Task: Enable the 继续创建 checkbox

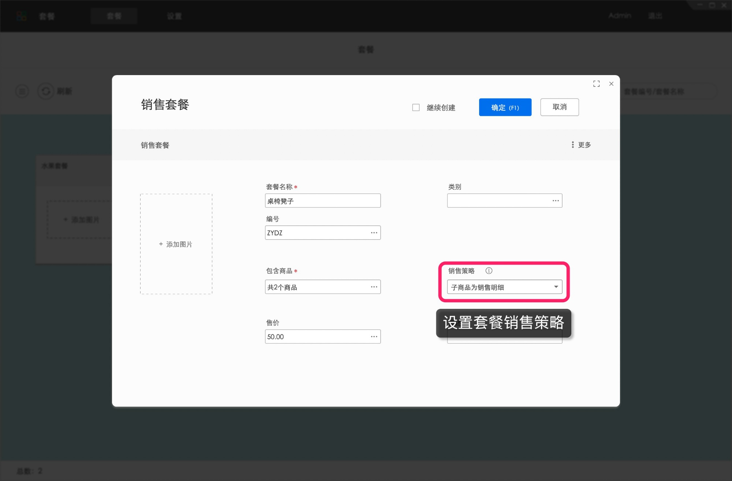Action: pos(416,107)
